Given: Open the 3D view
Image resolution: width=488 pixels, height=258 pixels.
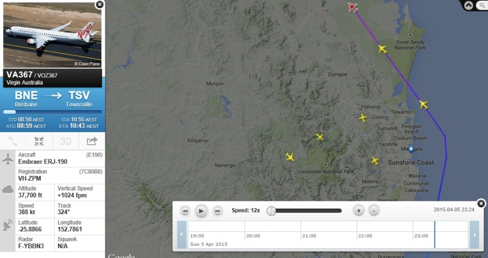Looking at the screenshot, I should 66,142.
